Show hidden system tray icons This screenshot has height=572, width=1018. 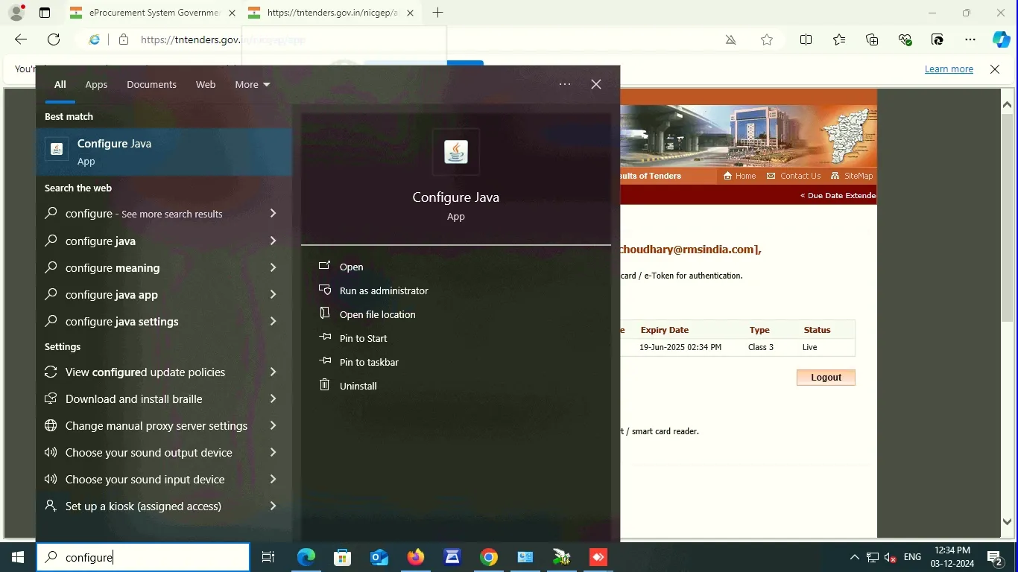click(854, 557)
